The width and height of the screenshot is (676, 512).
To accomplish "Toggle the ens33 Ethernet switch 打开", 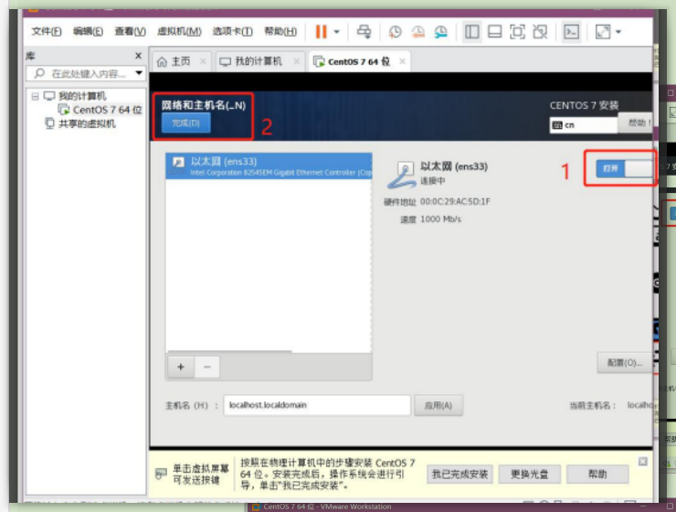I will click(x=624, y=168).
